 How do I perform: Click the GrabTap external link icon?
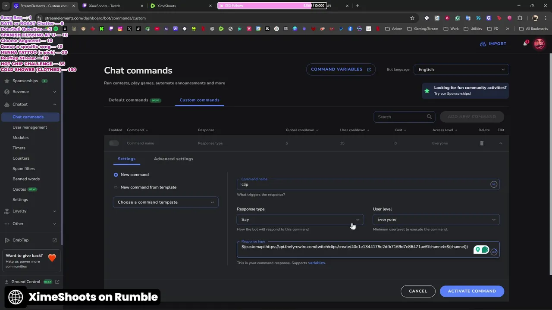point(54,240)
